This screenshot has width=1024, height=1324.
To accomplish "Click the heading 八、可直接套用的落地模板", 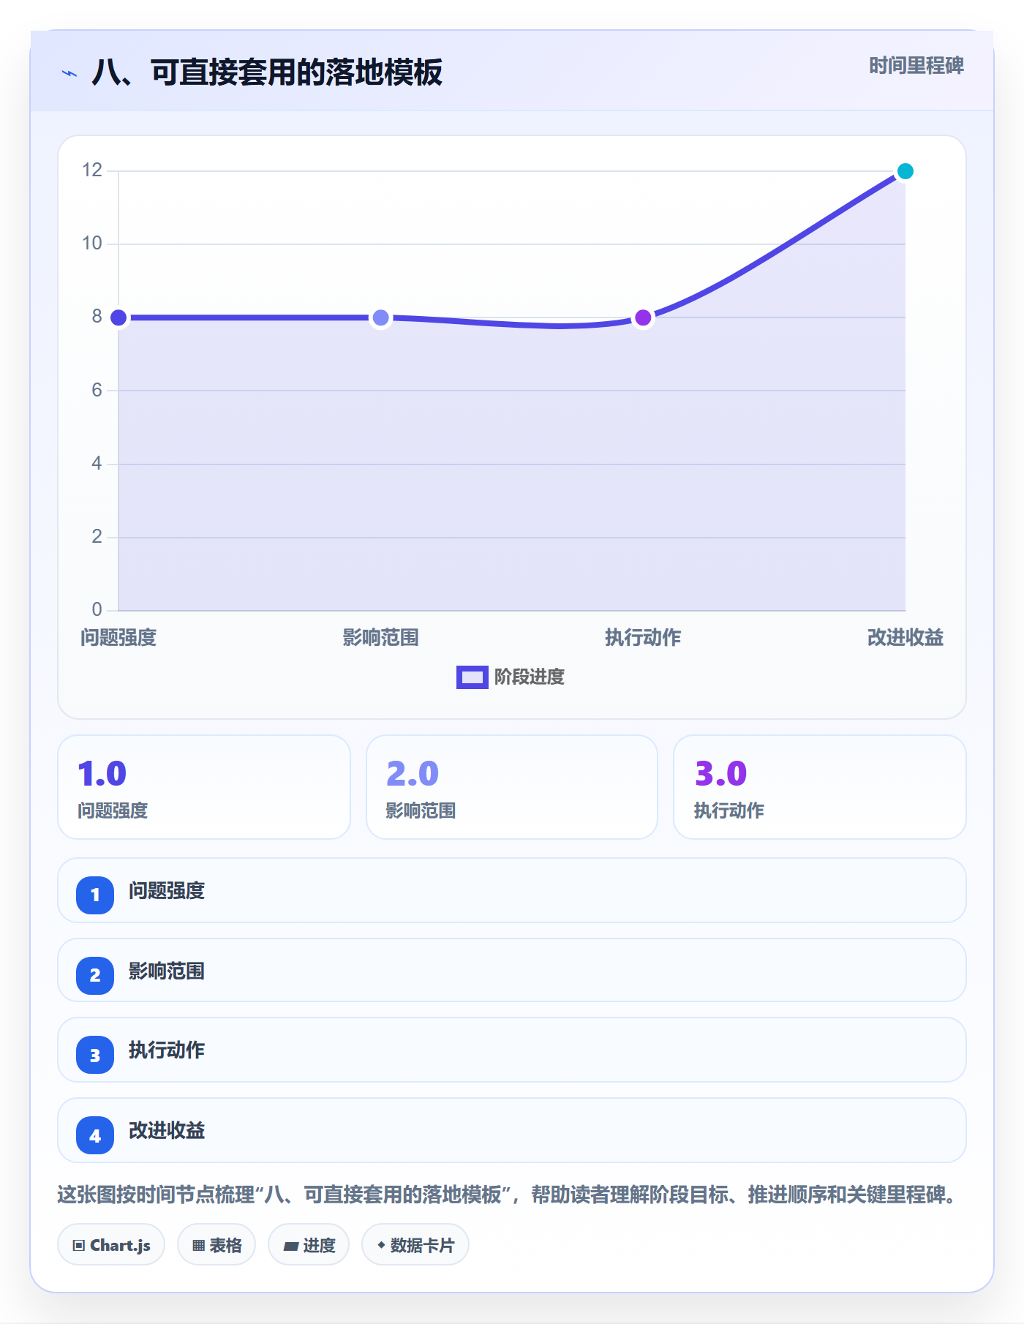I will (x=267, y=72).
